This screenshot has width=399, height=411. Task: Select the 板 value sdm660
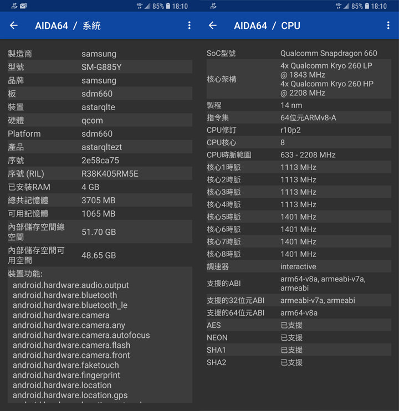click(97, 94)
